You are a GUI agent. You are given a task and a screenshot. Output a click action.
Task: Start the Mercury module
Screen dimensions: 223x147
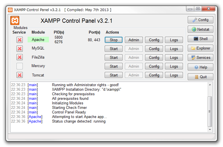tap(113, 66)
